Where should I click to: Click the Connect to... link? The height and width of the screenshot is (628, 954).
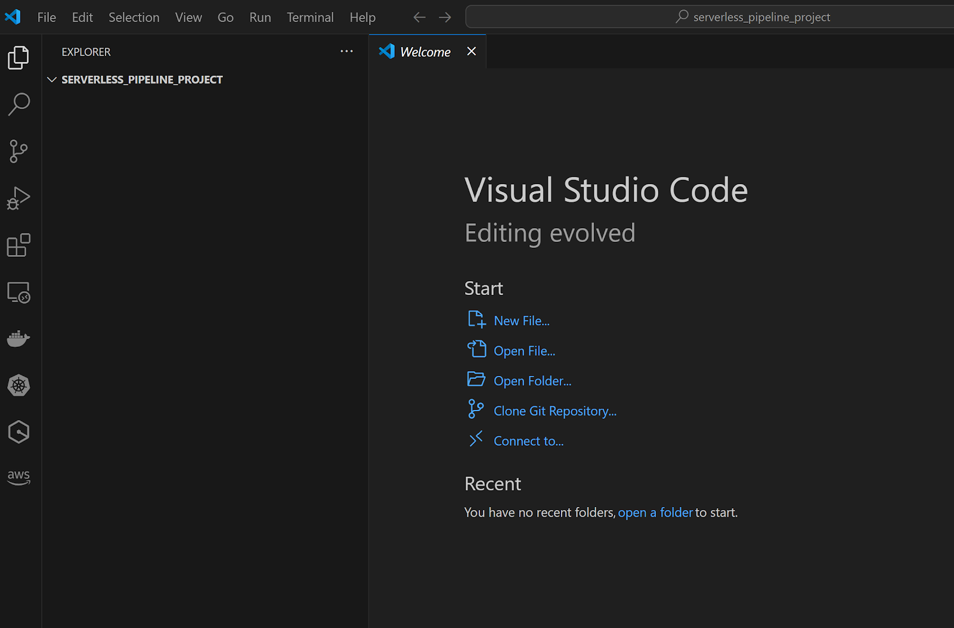point(528,441)
